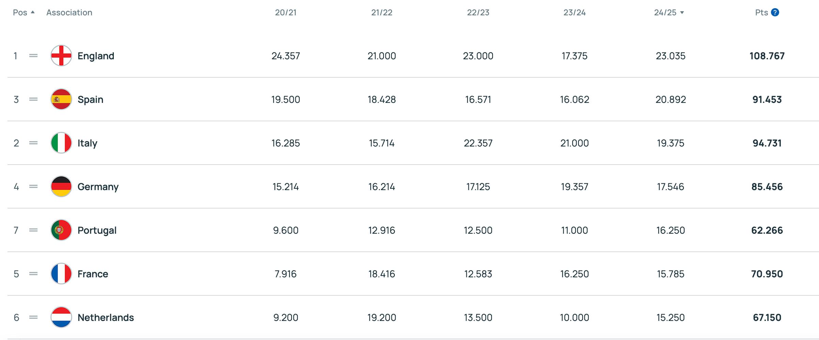Sort by the Pos column arrow
This screenshot has width=819, height=340.
33,12
